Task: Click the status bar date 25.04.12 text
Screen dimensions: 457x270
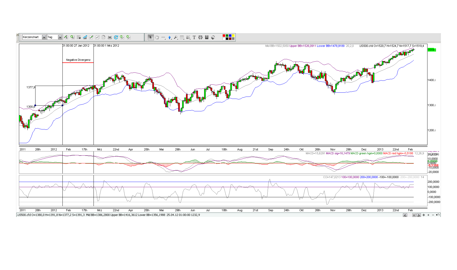Action: pyautogui.click(x=172, y=215)
